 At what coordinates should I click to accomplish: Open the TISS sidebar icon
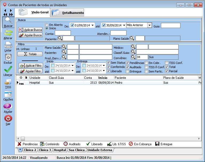pos(8,82)
